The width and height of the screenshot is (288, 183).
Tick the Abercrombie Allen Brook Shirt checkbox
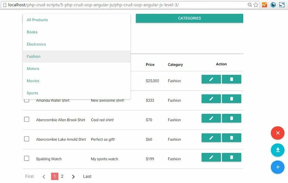tap(27, 119)
